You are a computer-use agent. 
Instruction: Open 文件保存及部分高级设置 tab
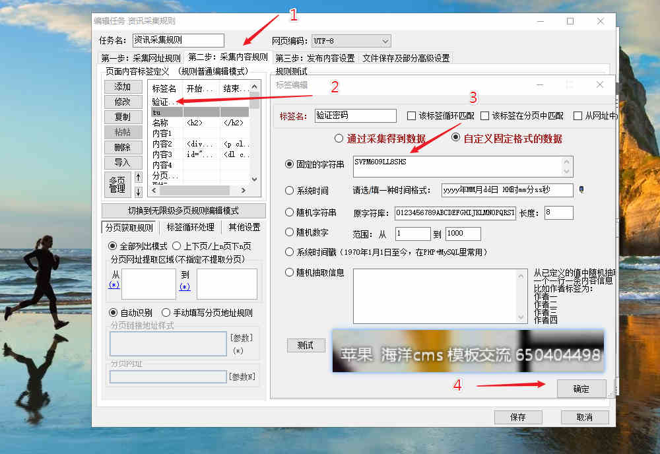coord(406,58)
